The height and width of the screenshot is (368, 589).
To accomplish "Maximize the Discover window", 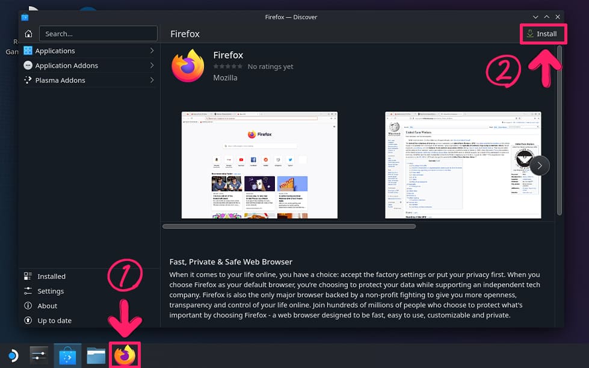I will tap(546, 17).
